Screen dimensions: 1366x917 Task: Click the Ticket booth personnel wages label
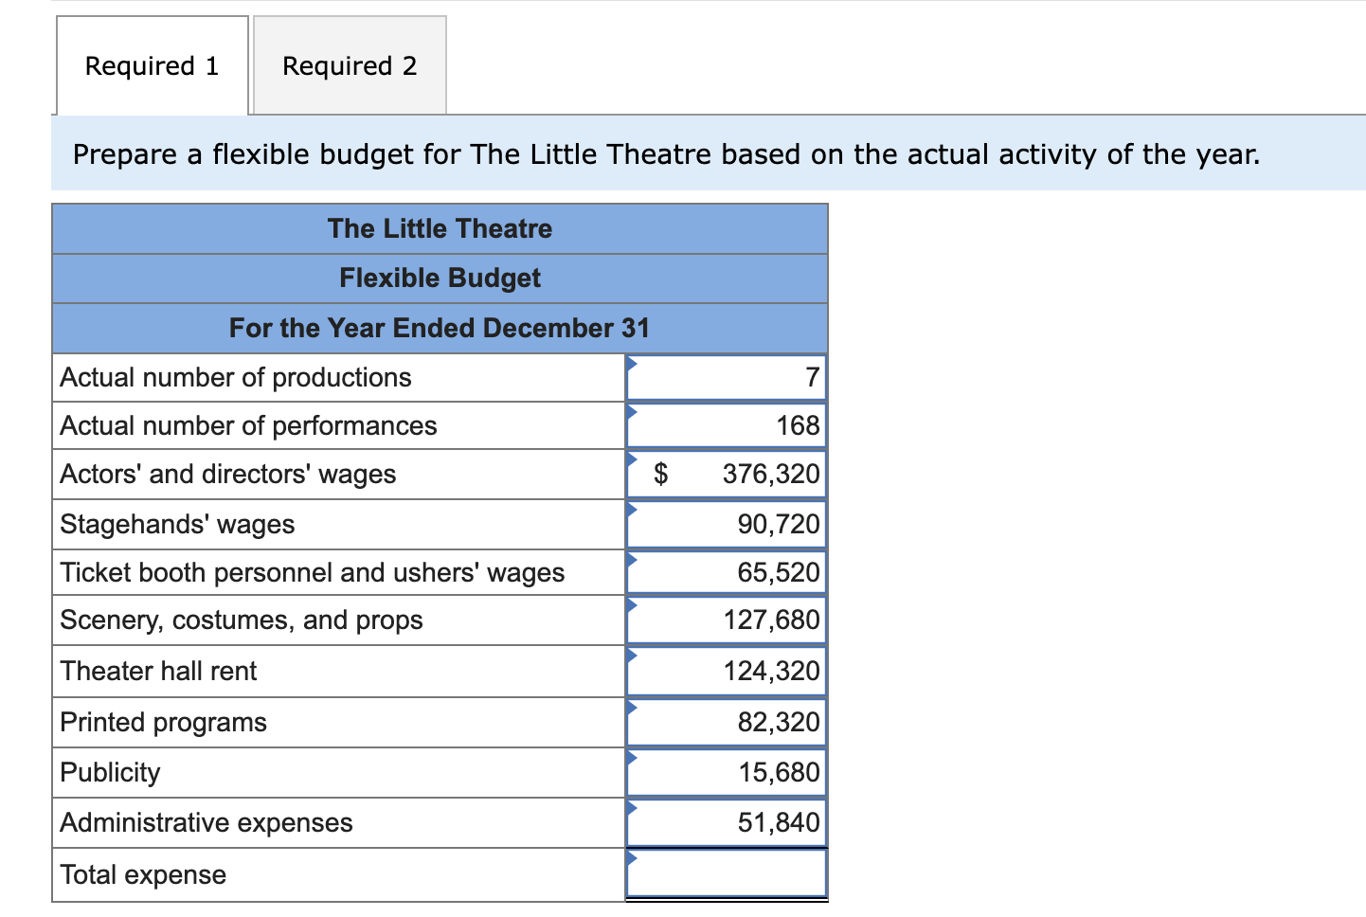(312, 572)
